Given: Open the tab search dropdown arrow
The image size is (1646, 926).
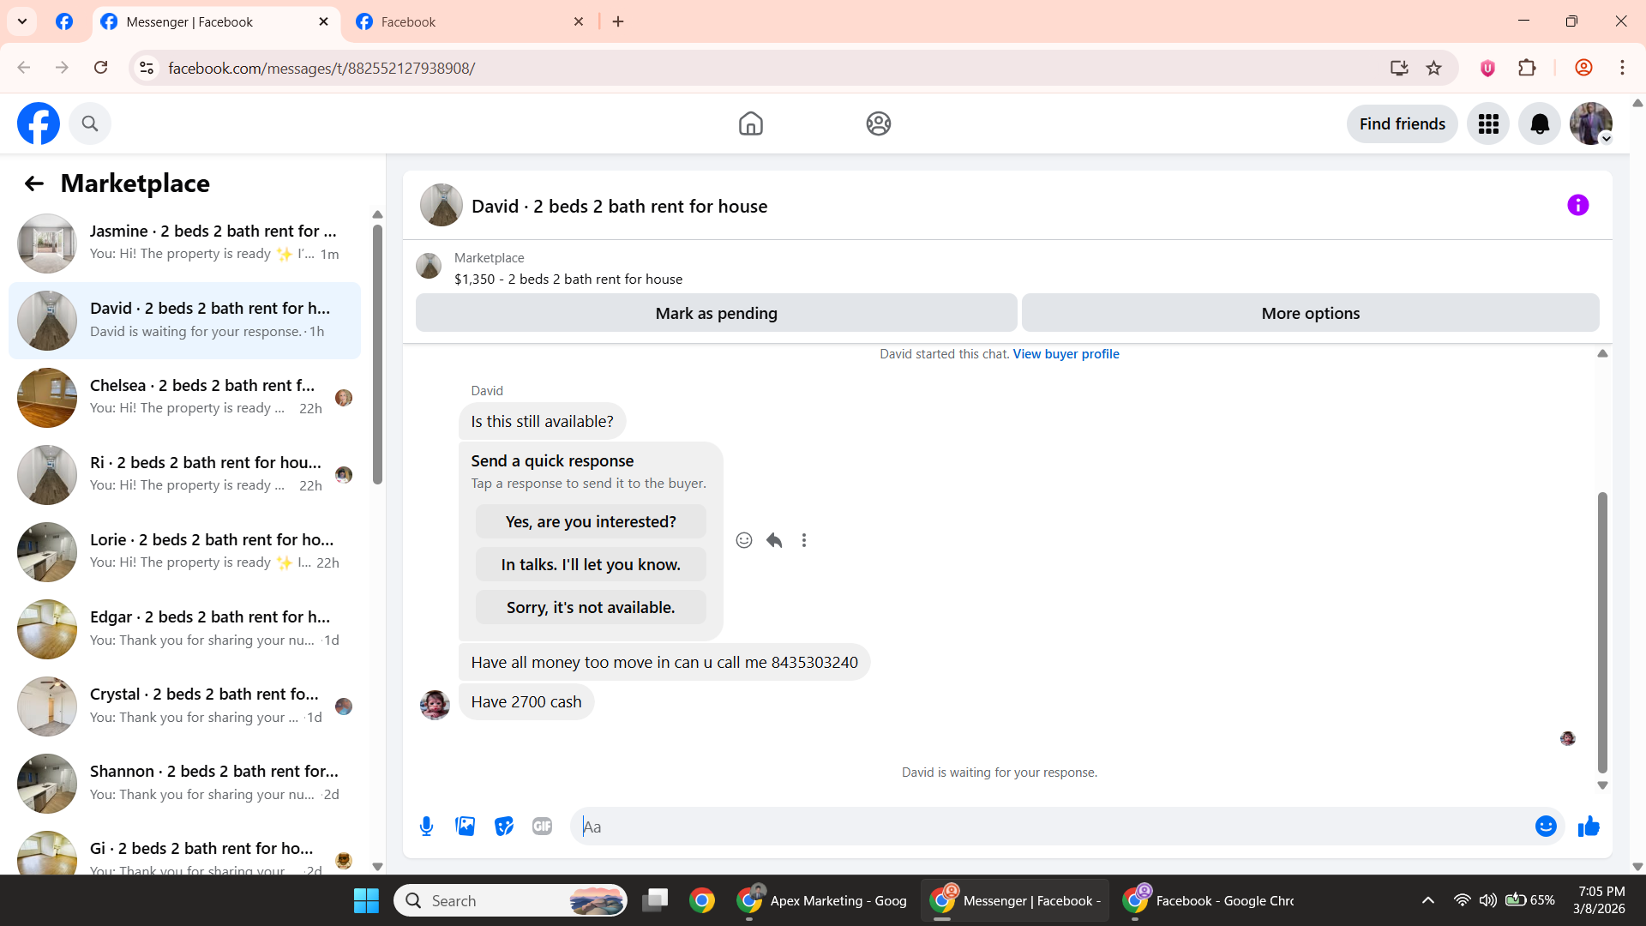Looking at the screenshot, I should coord(22,21).
